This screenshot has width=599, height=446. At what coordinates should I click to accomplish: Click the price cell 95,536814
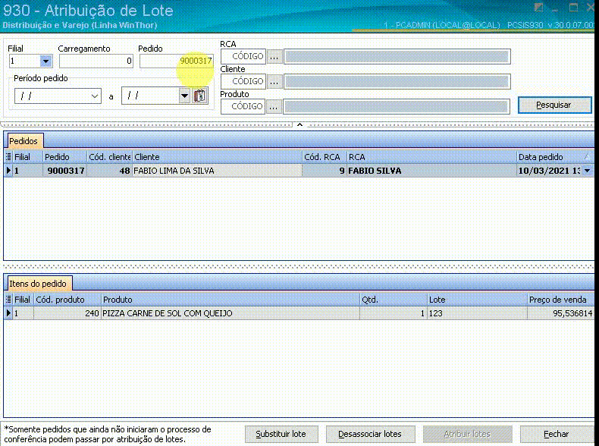coord(560,313)
